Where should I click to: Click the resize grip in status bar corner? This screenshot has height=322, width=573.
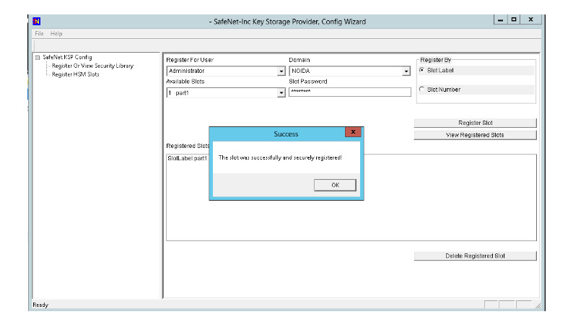pos(538,305)
